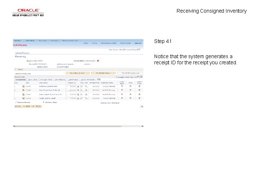This screenshot has height=195, width=260.
Task: Click Help link near top right
Action: click(x=121, y=49)
